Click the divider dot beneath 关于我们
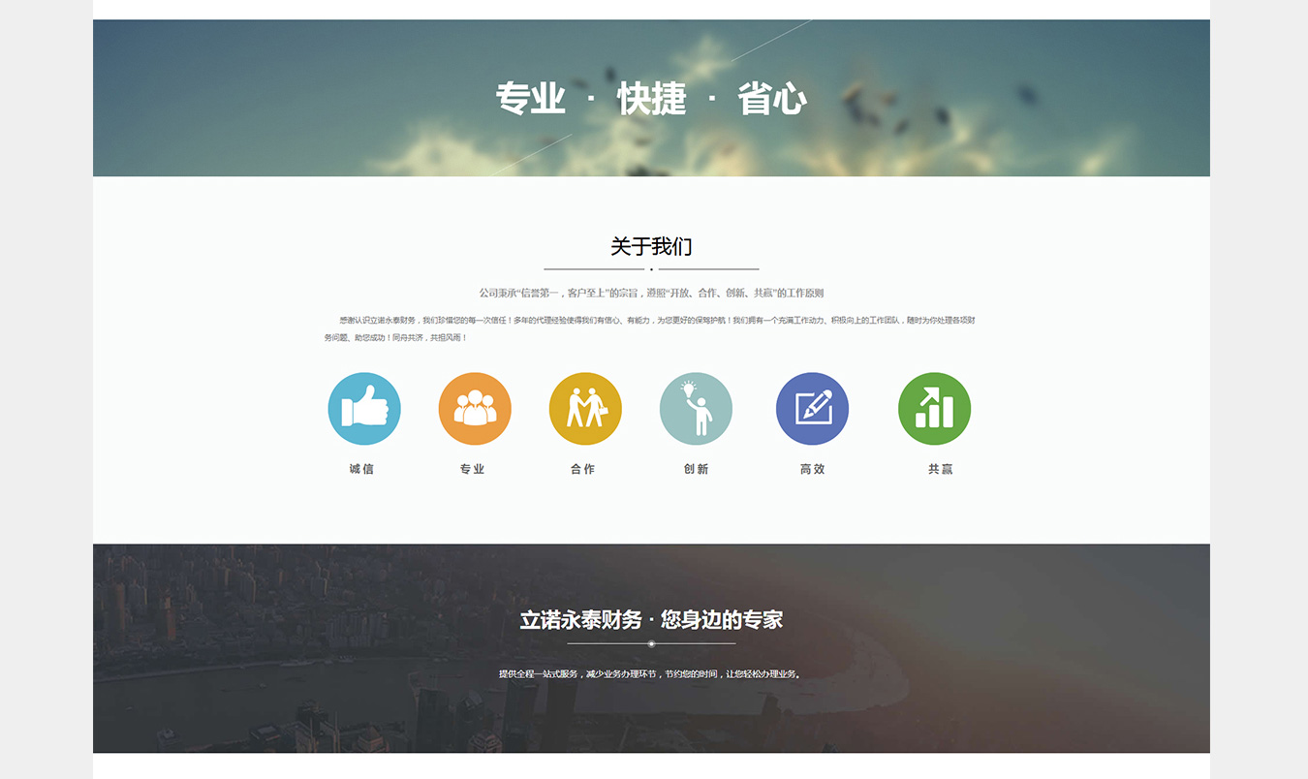1308x779 pixels. (x=651, y=269)
